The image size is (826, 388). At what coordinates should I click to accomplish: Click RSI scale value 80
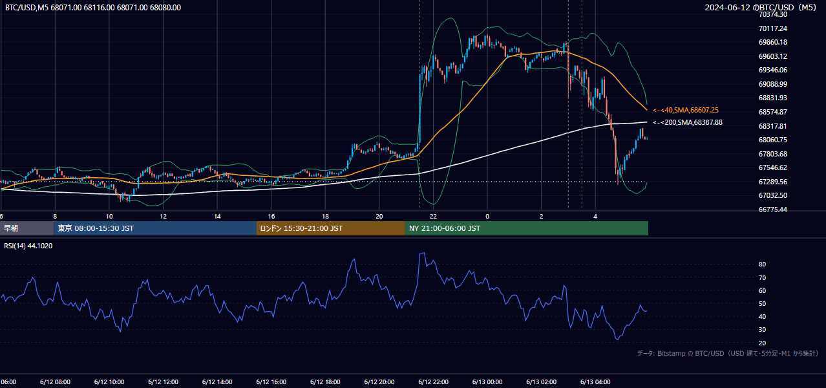pyautogui.click(x=762, y=264)
